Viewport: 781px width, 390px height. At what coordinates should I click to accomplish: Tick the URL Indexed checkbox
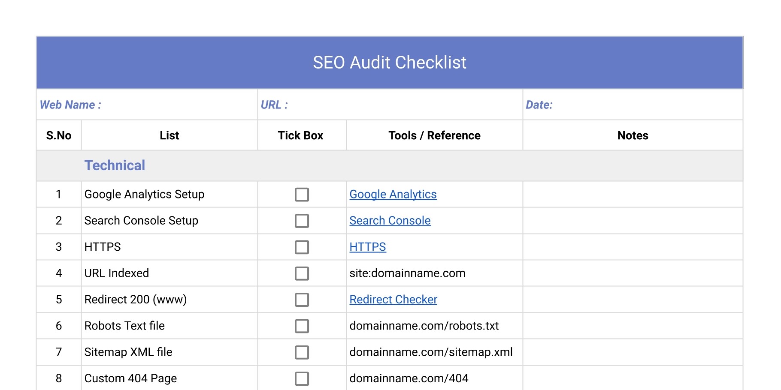tap(302, 273)
